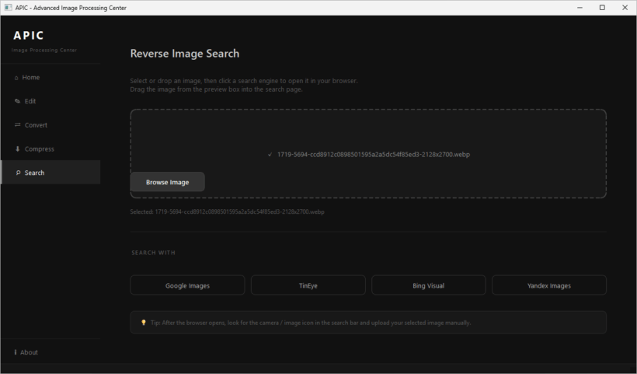
Task: Search with TinEye
Action: (x=308, y=285)
